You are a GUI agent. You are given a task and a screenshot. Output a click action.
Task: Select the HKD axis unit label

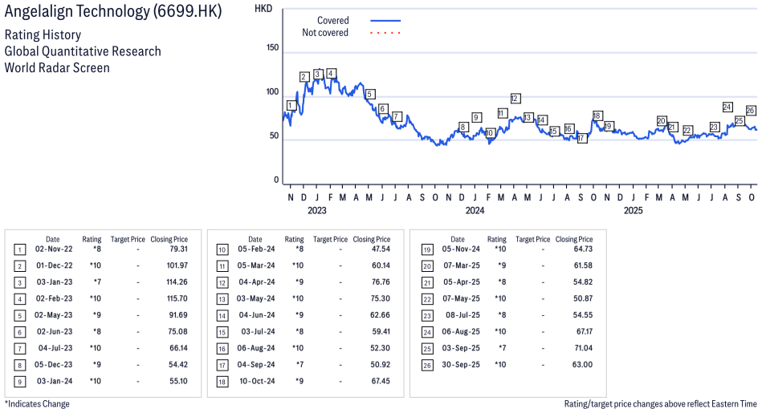pyautogui.click(x=263, y=8)
